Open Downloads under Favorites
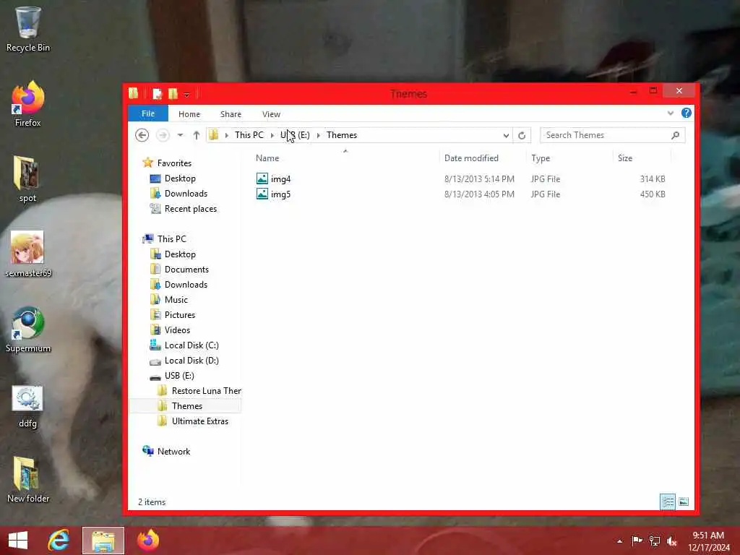 tap(186, 194)
